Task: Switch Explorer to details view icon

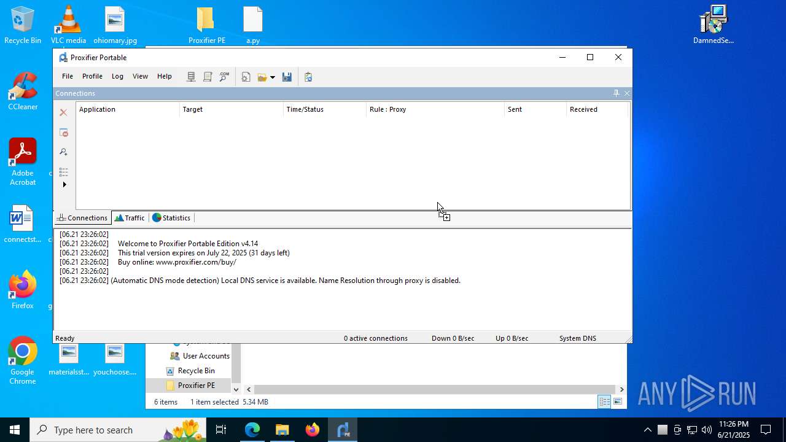Action: coord(604,402)
